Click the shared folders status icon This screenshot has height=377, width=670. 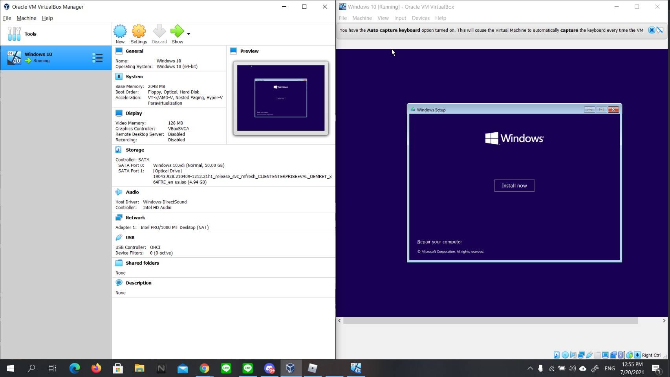coord(597,355)
